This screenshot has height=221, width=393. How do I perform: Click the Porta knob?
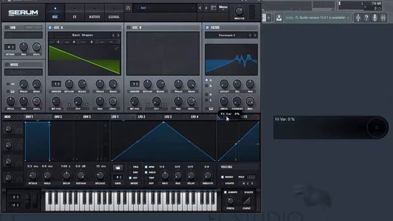[x=230, y=201]
